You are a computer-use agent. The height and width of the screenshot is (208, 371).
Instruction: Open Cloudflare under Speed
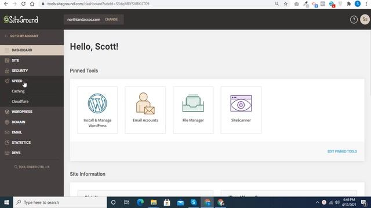click(x=20, y=102)
